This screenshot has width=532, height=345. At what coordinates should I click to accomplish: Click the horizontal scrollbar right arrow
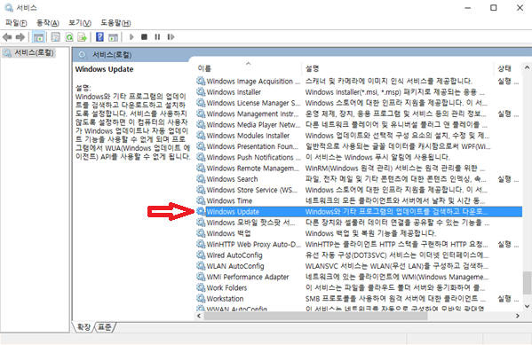(x=518, y=316)
